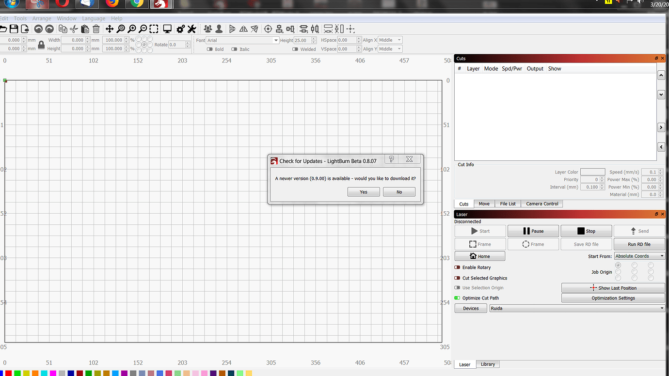Image resolution: width=669 pixels, height=376 pixels.
Task: Click No in the update dialog
Action: pyautogui.click(x=399, y=192)
